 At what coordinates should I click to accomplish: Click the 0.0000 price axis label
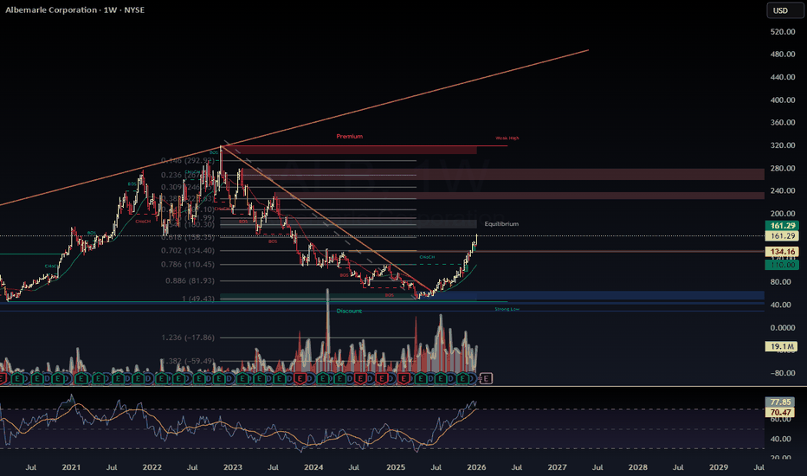783,328
